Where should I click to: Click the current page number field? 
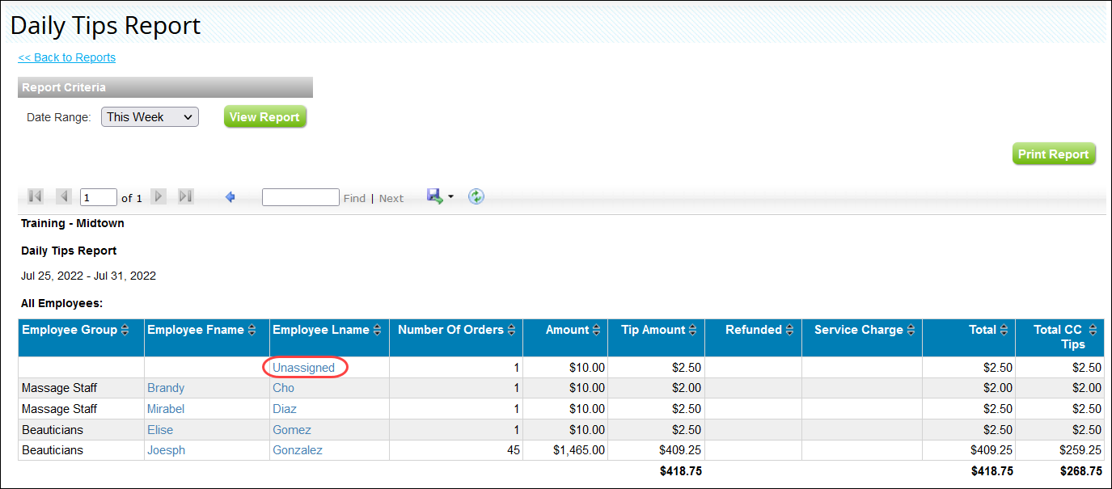[x=99, y=197]
